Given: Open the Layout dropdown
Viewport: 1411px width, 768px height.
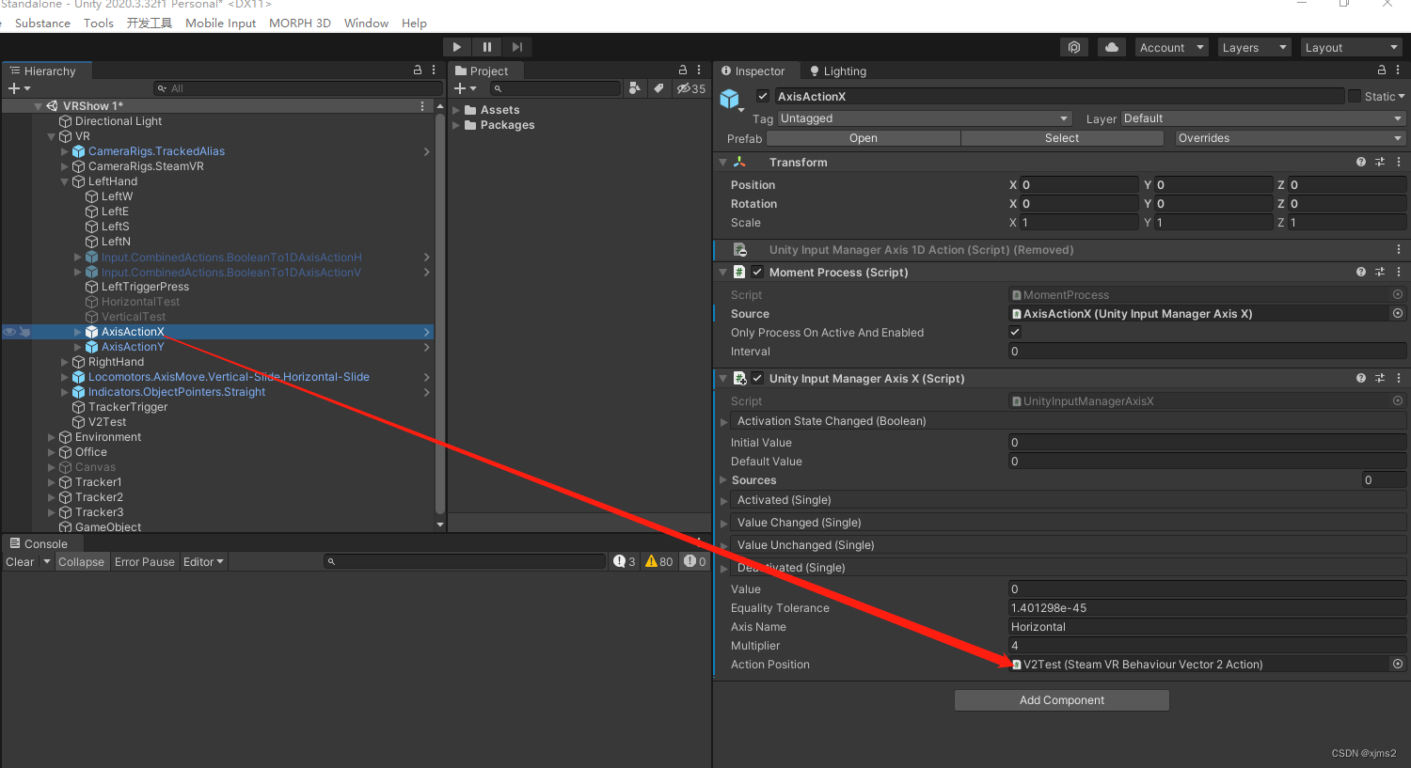Looking at the screenshot, I should coord(1352,48).
